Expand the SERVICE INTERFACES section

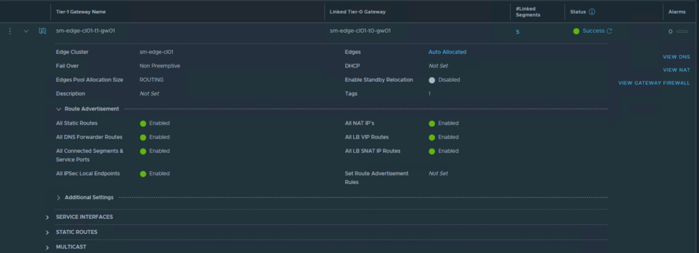(x=47, y=218)
